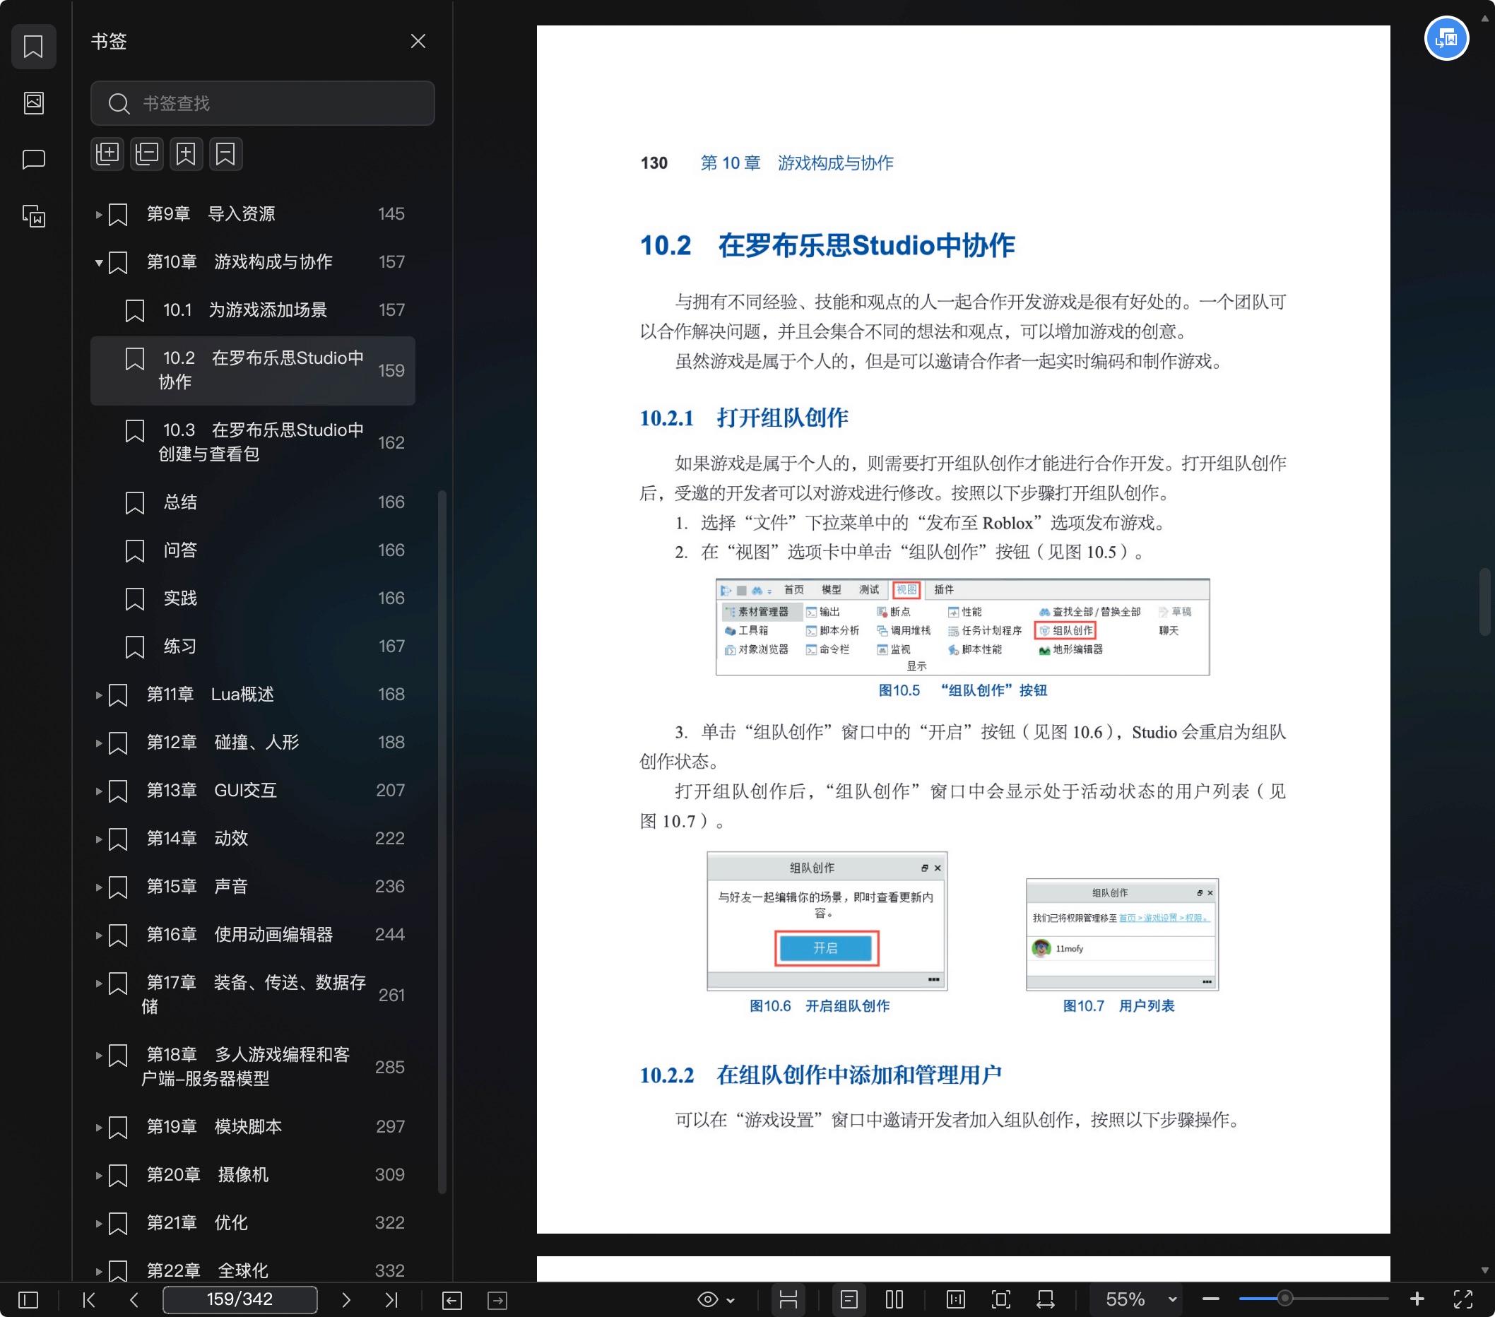Screen dimensions: 1495x1317
Task: Open 第20章 摄像机 bookmark
Action: [253, 1175]
